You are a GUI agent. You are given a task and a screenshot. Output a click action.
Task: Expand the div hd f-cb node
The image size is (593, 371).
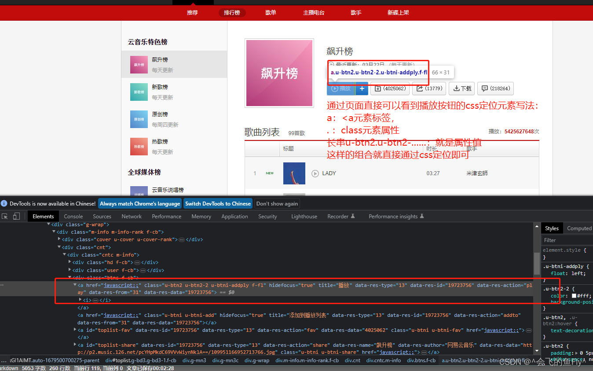coord(70,262)
